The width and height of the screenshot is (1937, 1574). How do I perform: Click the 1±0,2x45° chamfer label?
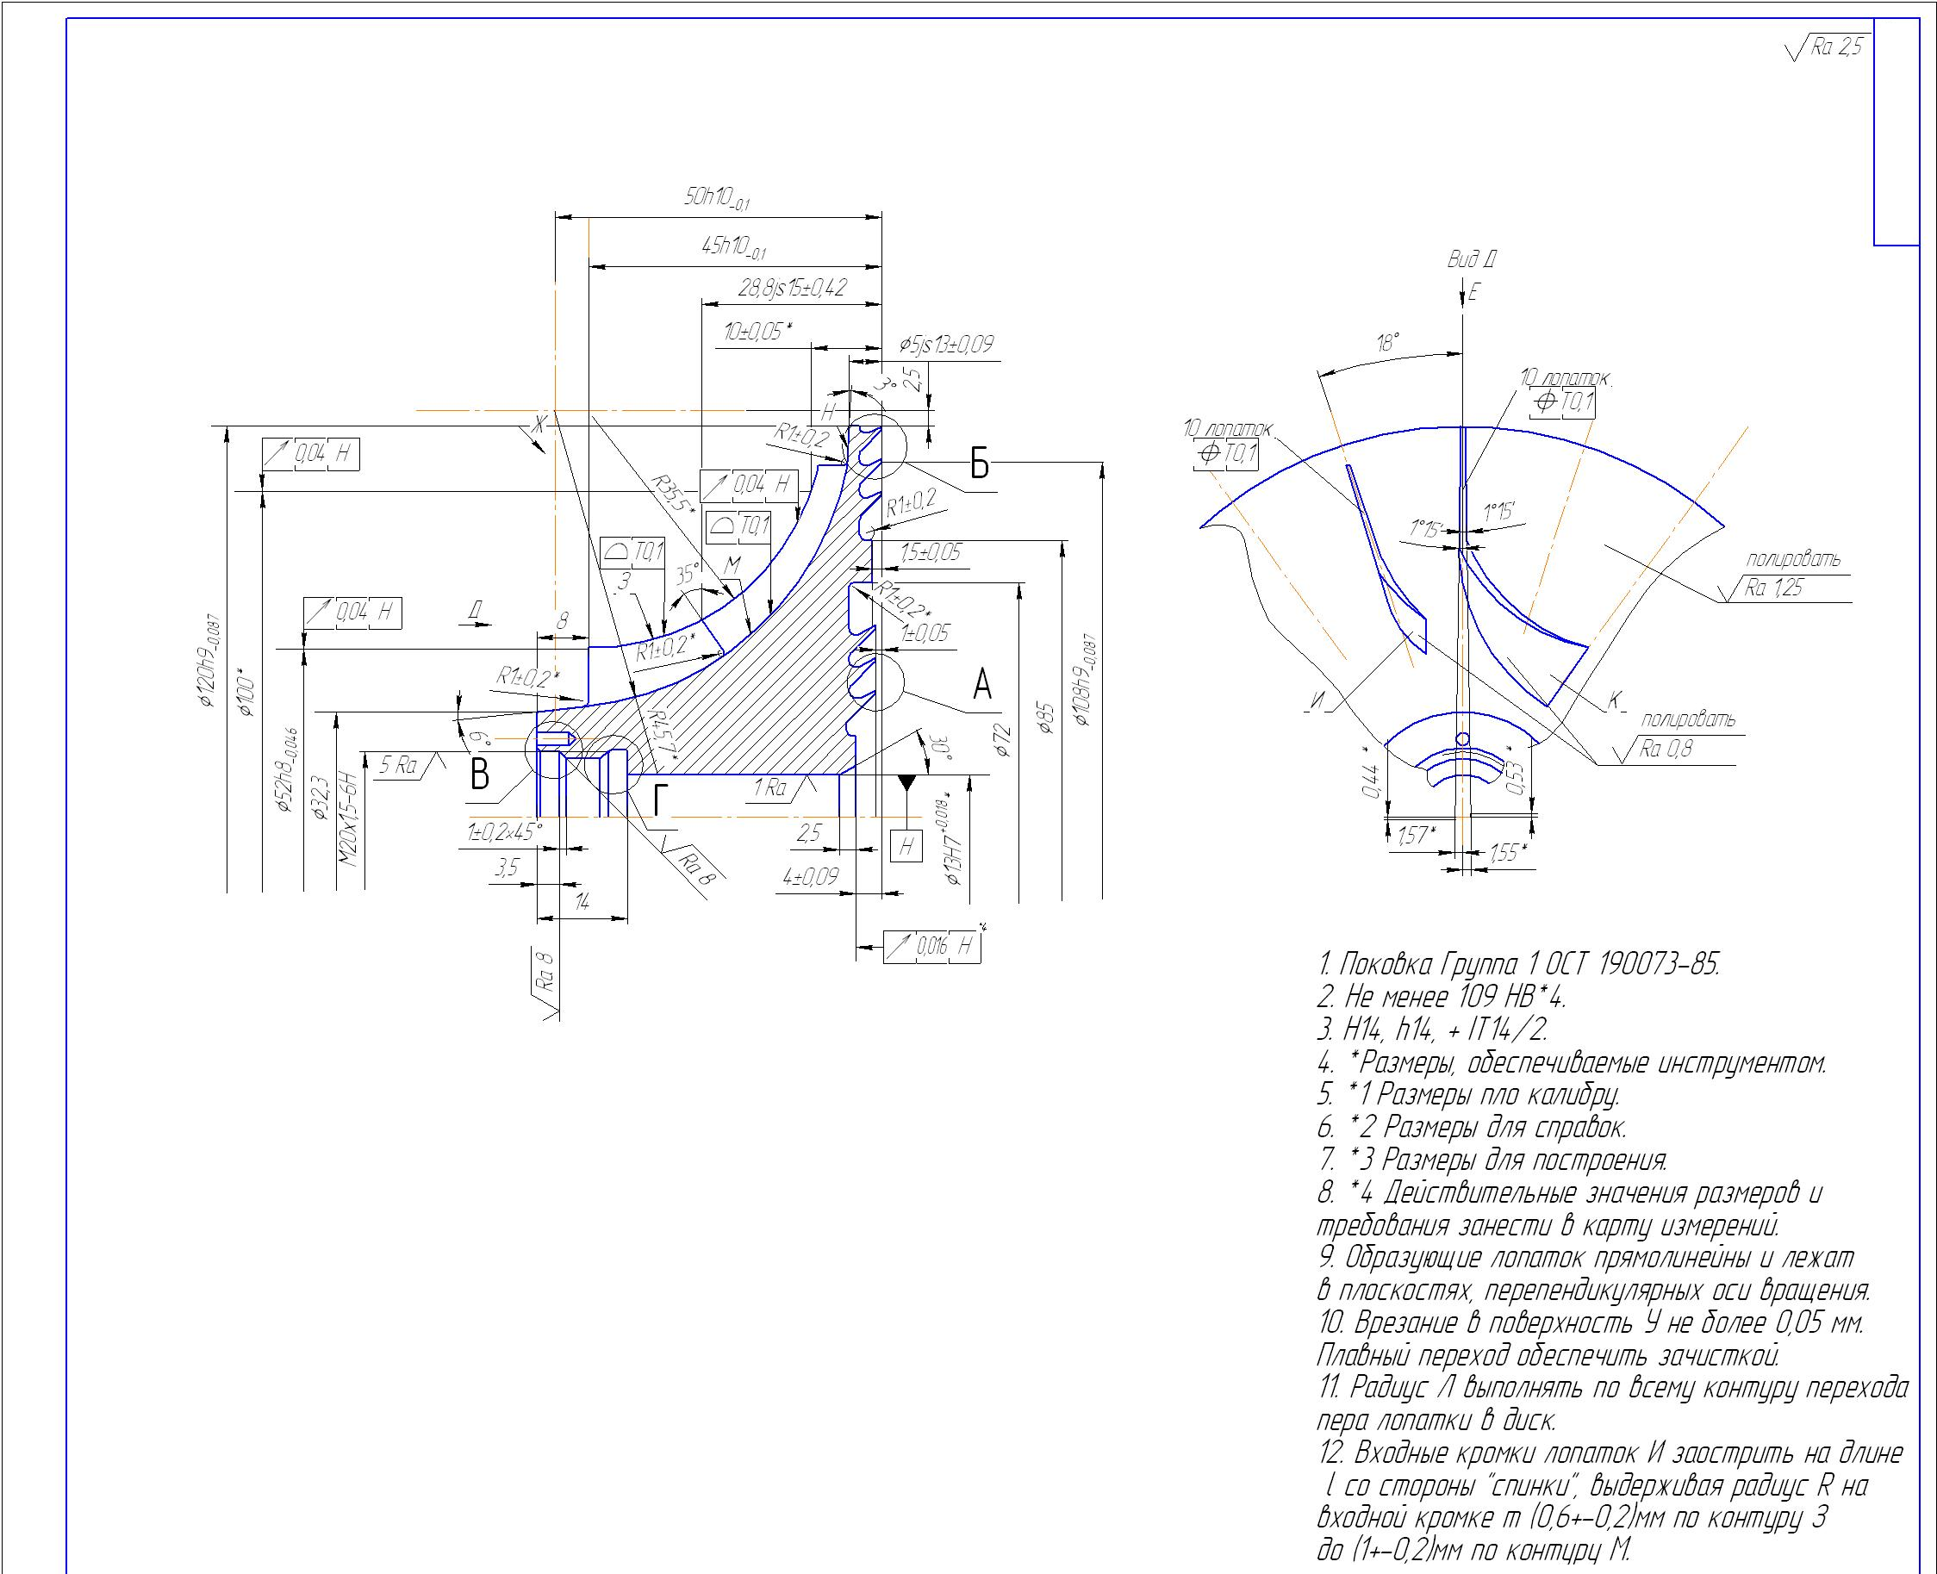coord(505,832)
